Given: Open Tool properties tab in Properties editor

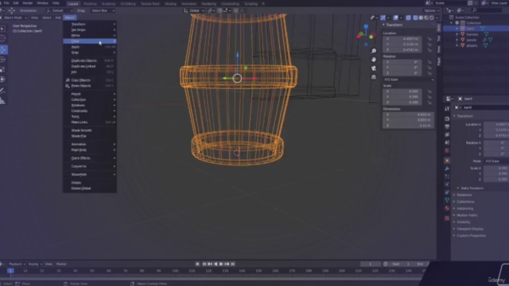Looking at the screenshot, I should 447,109.
